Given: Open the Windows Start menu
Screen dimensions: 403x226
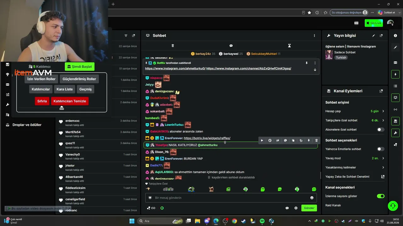Looking at the screenshot, I should (132, 221).
